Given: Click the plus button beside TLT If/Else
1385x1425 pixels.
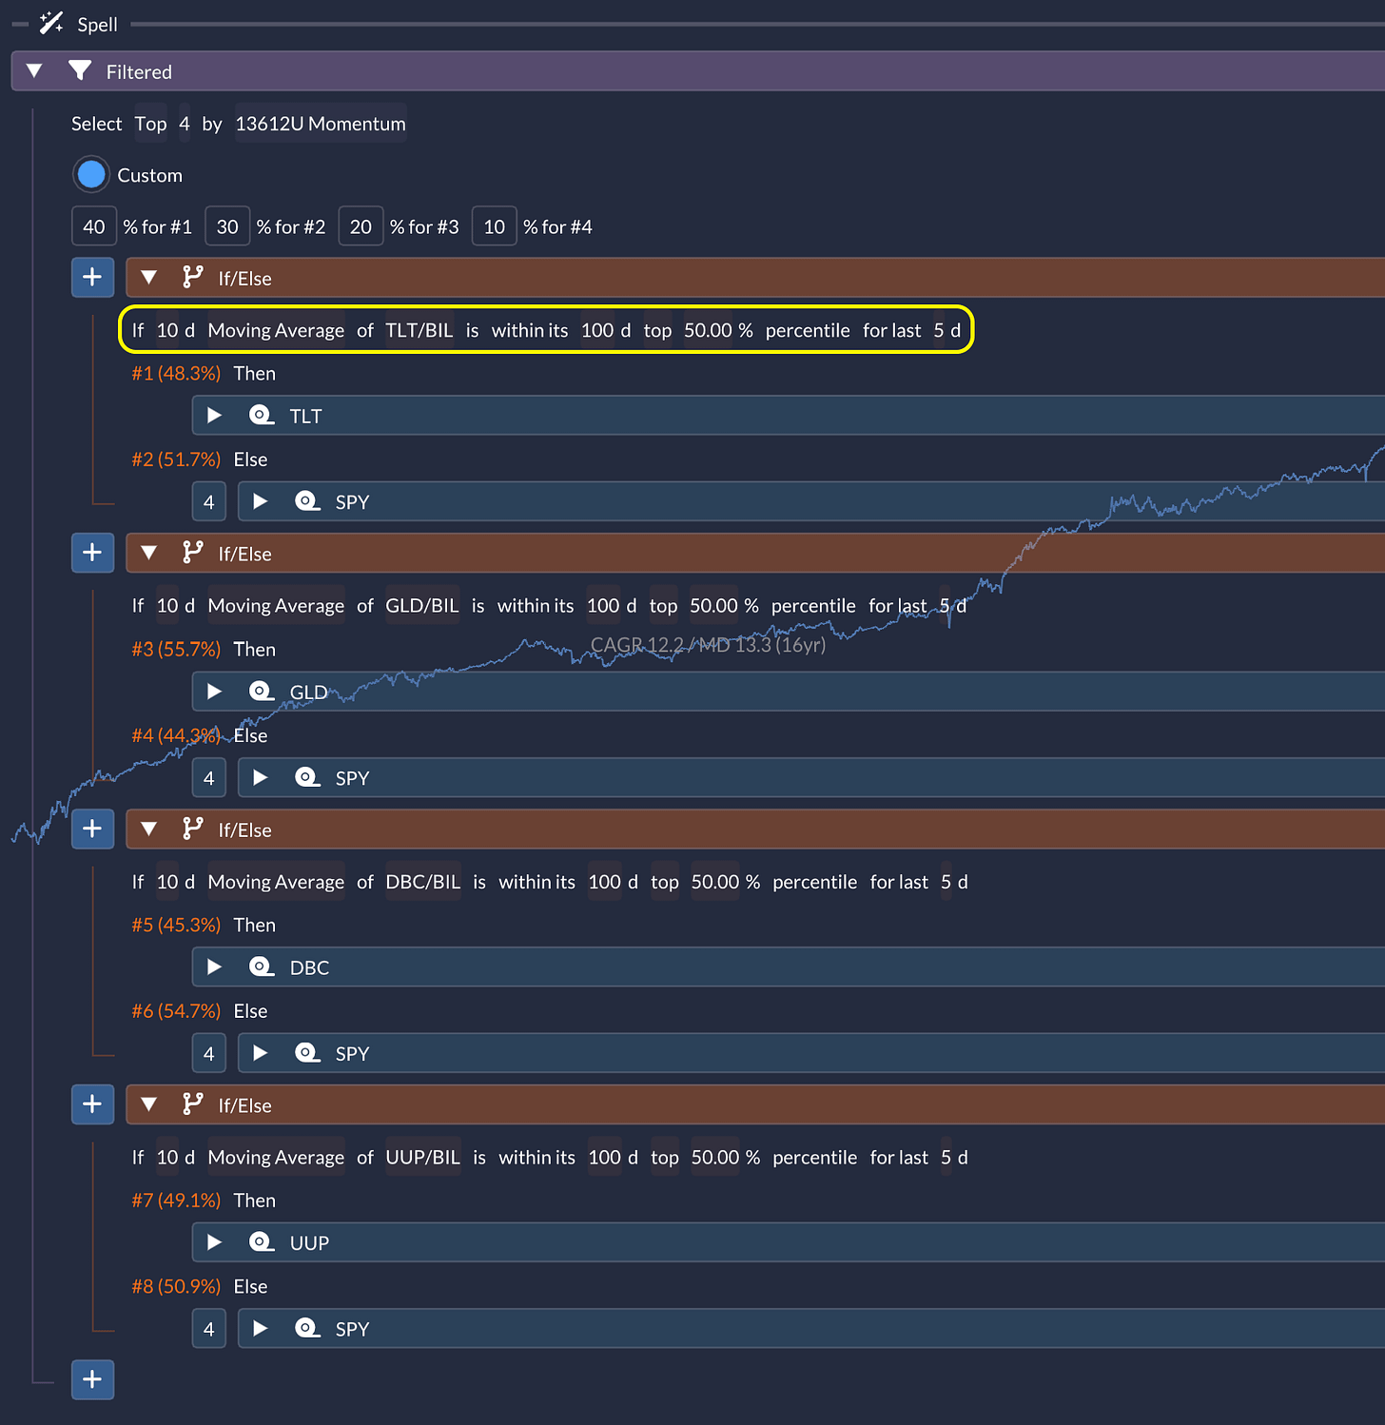Looking at the screenshot, I should pyautogui.click(x=92, y=277).
